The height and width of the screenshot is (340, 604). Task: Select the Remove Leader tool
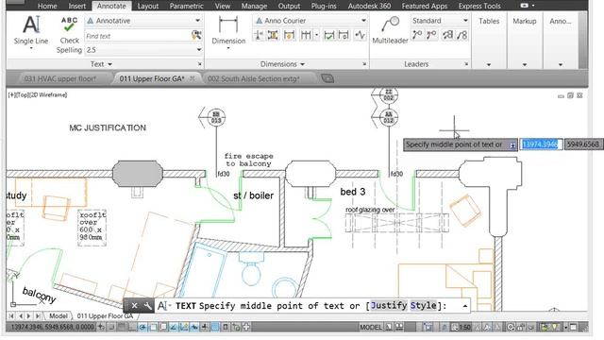431,36
